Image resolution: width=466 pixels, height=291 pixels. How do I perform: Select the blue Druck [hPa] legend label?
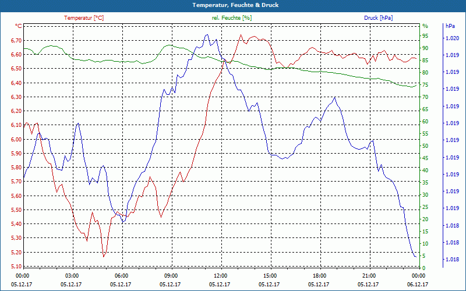click(378, 18)
